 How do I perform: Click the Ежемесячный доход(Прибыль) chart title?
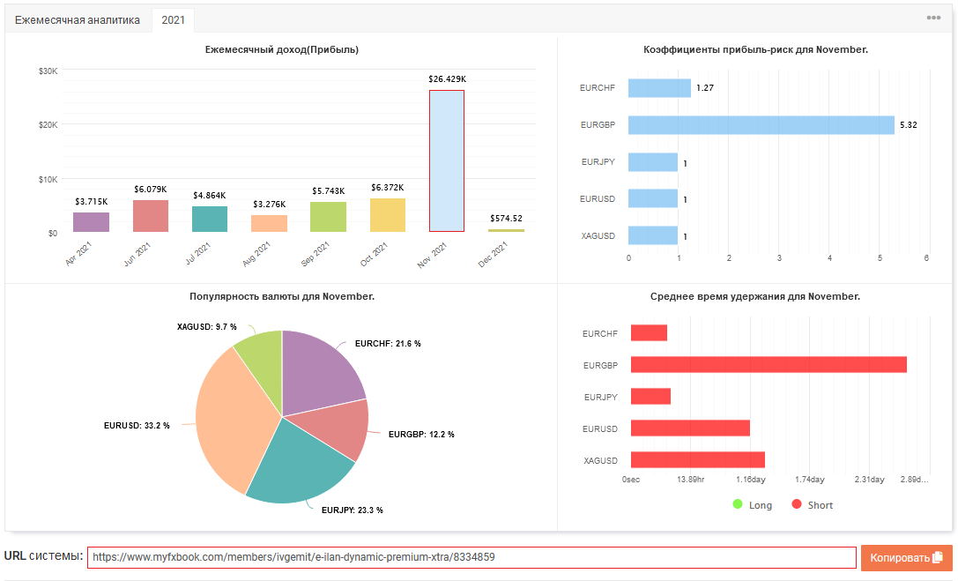coord(282,49)
